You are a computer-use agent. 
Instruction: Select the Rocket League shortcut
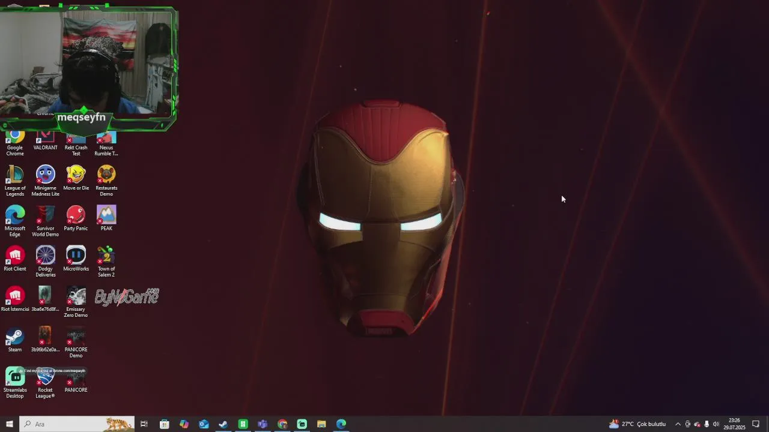46,382
